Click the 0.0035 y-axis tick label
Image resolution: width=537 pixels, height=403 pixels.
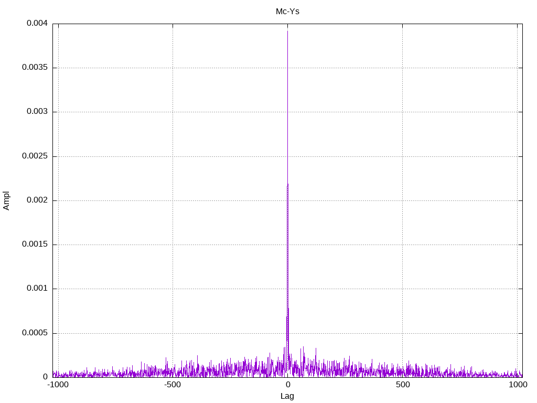click(x=35, y=67)
